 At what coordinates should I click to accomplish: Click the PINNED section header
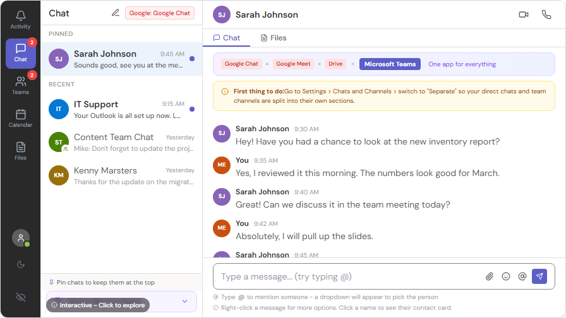(x=61, y=34)
